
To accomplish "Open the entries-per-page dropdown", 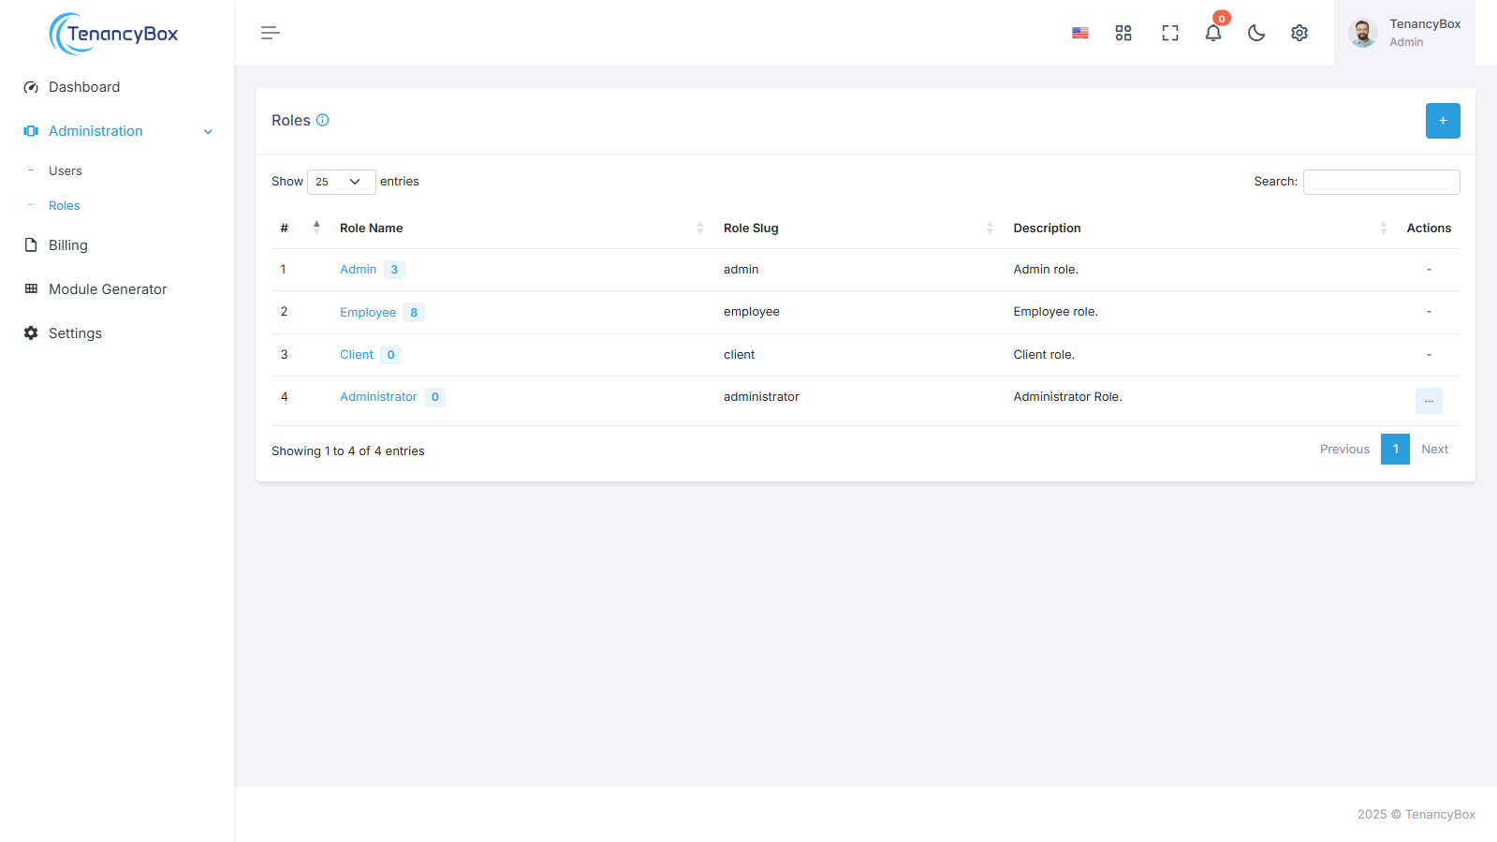I will 341,182.
